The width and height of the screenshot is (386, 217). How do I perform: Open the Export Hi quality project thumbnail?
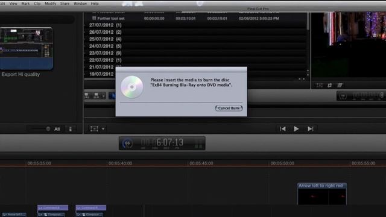pos(27,48)
